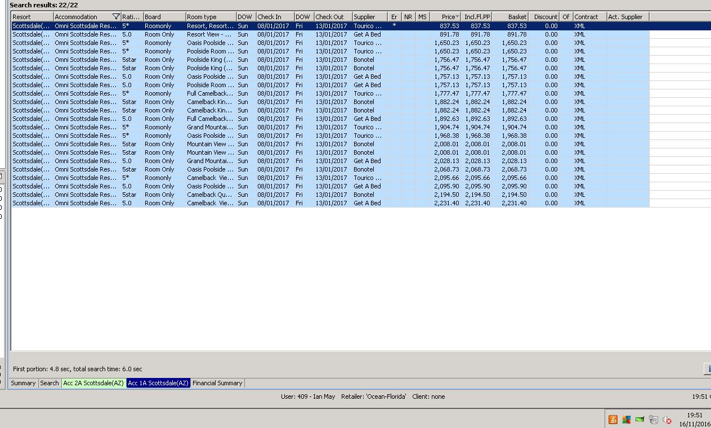Image resolution: width=711 pixels, height=428 pixels.
Task: Click the Er column header
Action: [395, 17]
